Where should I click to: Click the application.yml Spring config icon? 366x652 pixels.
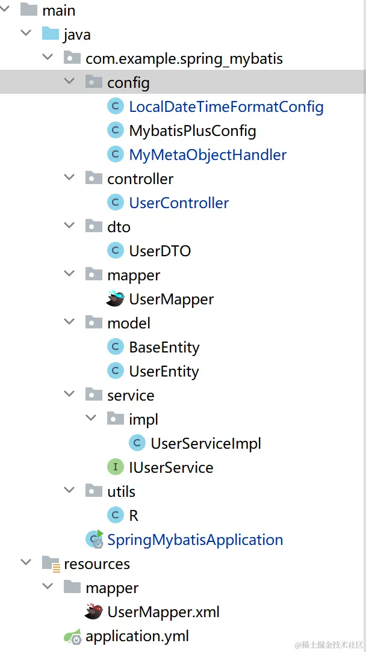click(x=72, y=636)
